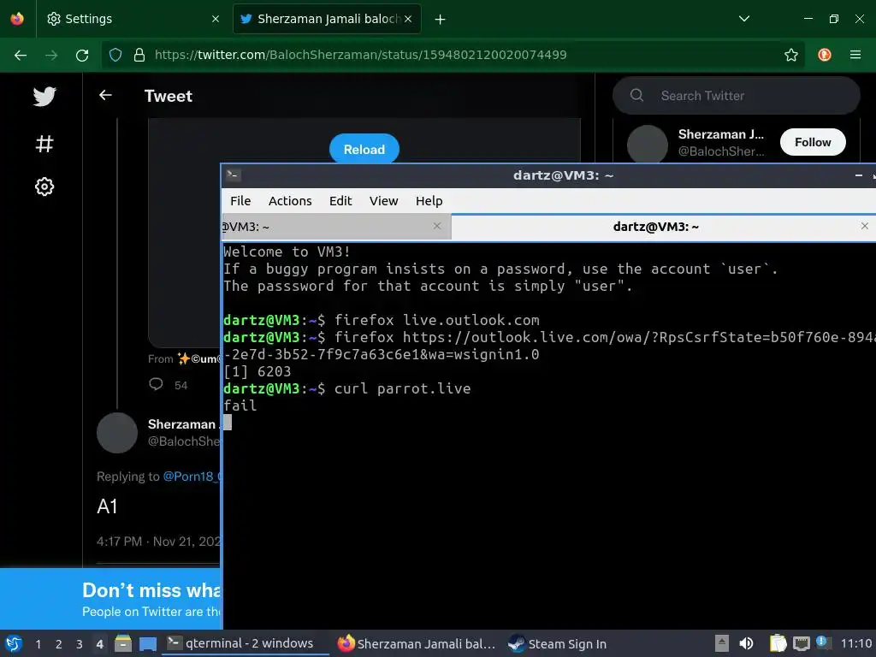Screen dimensions: 876x657
Task: Switch to workspace 4
Action: coord(99,644)
